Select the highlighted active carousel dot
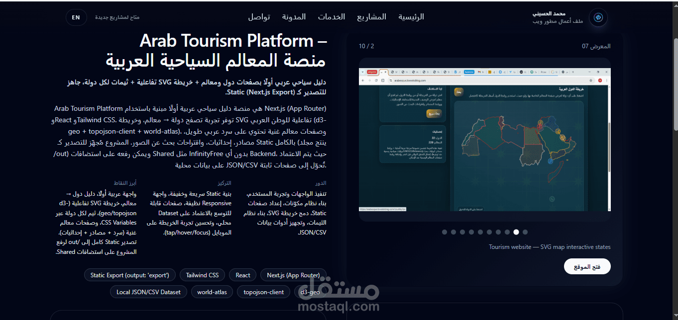The image size is (678, 320). [516, 232]
